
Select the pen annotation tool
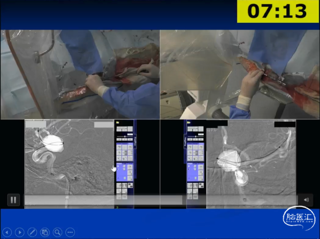(32, 232)
